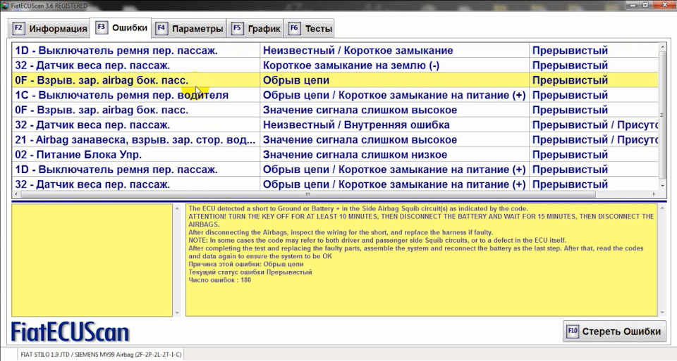
Task: Click the error list vertical scrollbar thumb
Action: pyautogui.click(x=662, y=115)
